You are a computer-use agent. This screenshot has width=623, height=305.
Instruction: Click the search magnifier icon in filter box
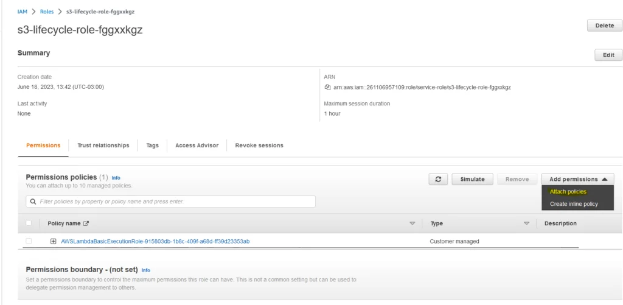33,202
